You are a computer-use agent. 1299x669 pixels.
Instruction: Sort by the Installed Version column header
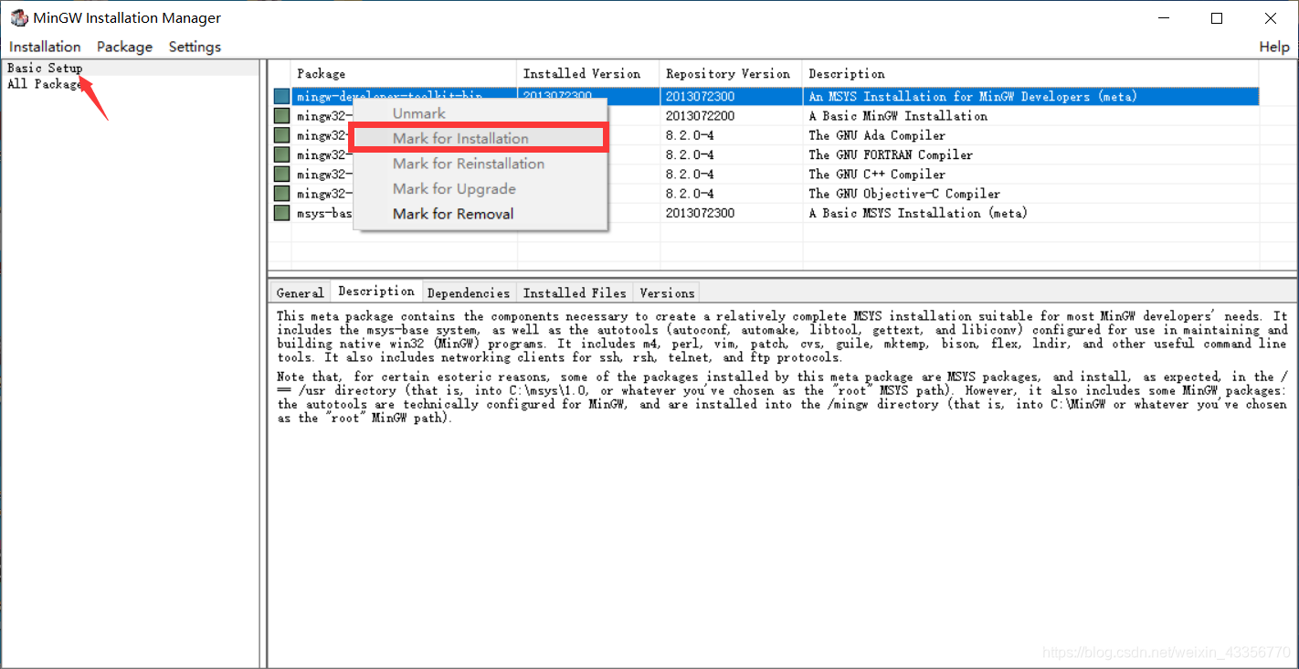point(588,73)
